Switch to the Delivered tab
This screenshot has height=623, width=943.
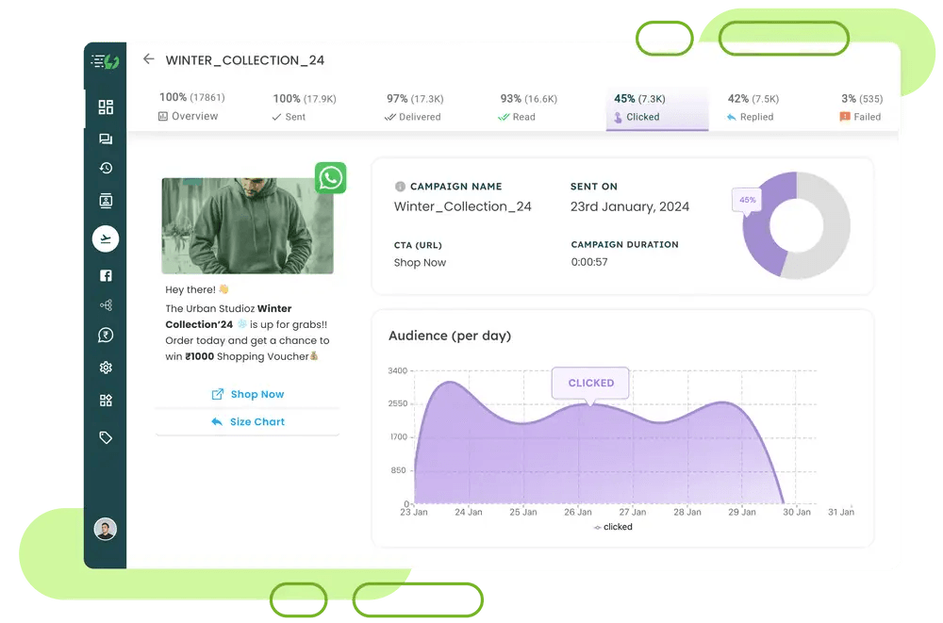(413, 107)
